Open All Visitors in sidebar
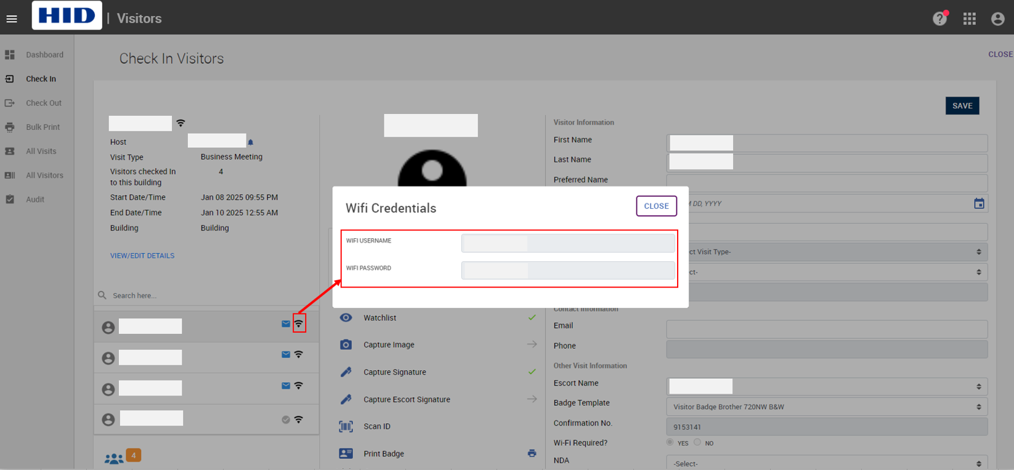Screen dimensions: 1014x470 click(x=44, y=175)
